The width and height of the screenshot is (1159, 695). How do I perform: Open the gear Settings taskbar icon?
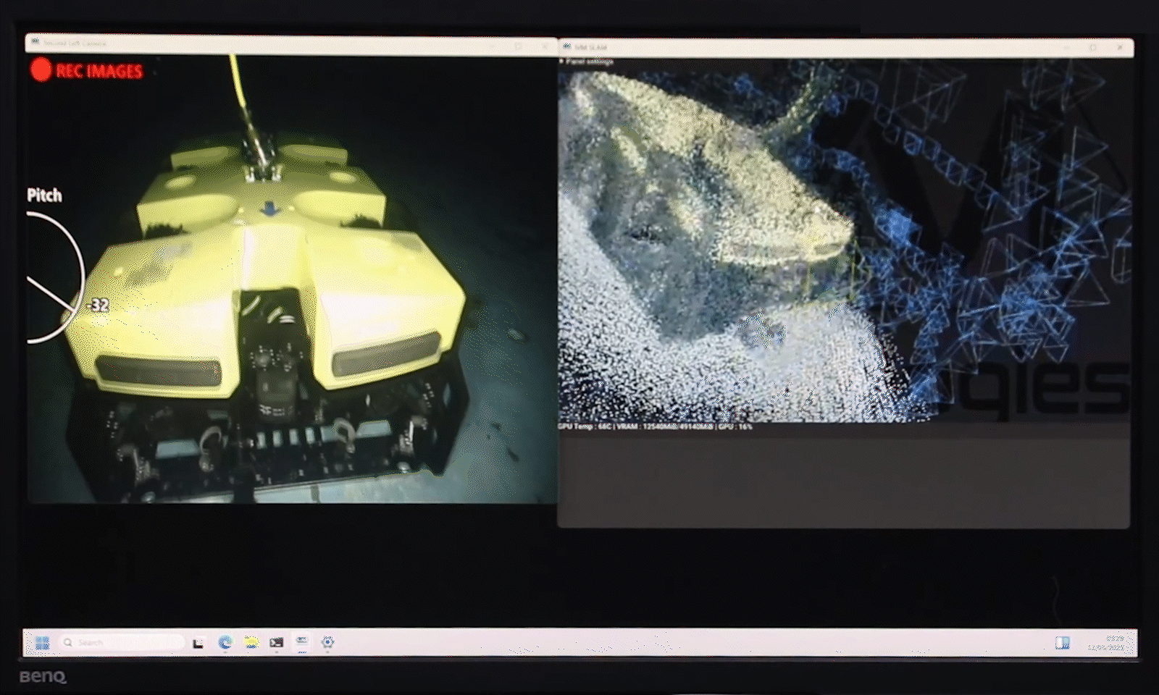[x=327, y=642]
